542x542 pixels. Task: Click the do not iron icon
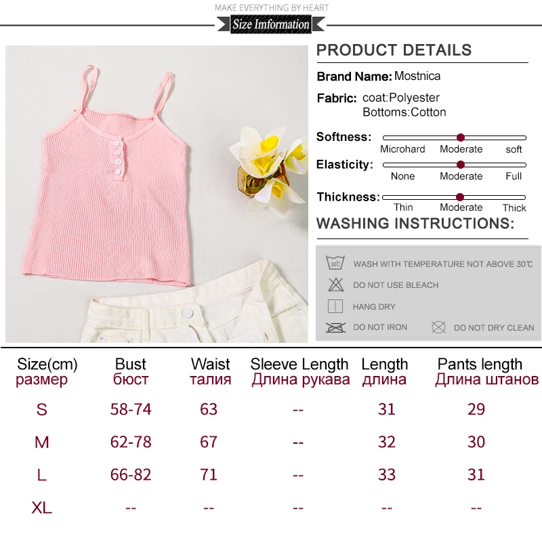335,327
